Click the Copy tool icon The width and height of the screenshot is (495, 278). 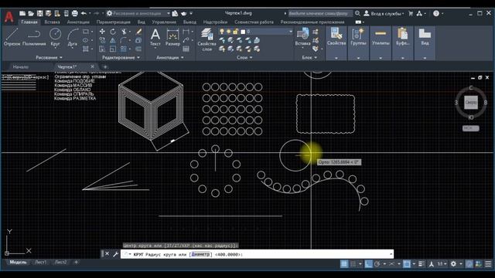pos(102,40)
